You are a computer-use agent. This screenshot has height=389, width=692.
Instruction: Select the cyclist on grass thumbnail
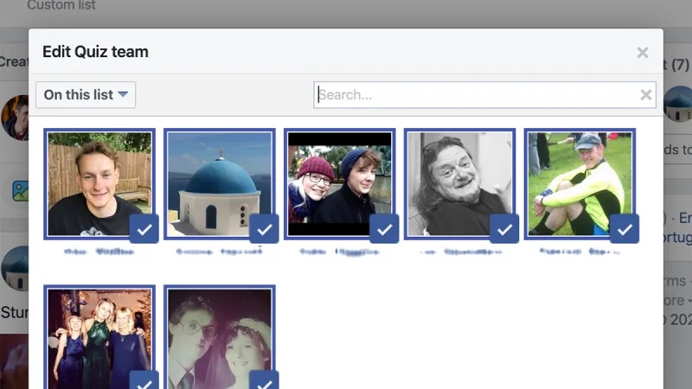(580, 184)
